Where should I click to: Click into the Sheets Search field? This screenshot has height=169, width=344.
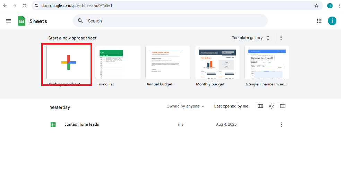coord(170,21)
